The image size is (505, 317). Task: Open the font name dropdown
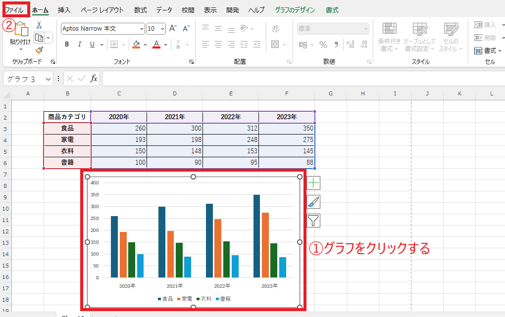click(x=142, y=29)
